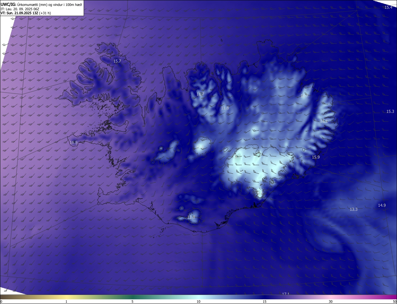Screen dimensions: 397x304
Task: Click the legend tick label 5
Action: (132, 302)
